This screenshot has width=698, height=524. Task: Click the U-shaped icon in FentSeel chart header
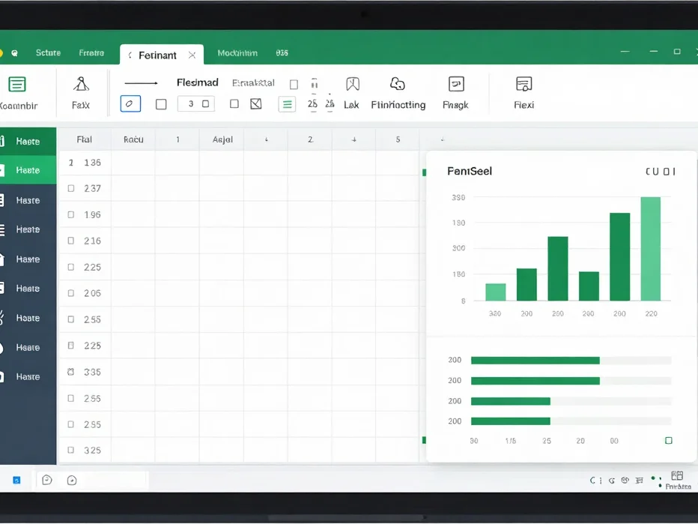[x=657, y=172]
